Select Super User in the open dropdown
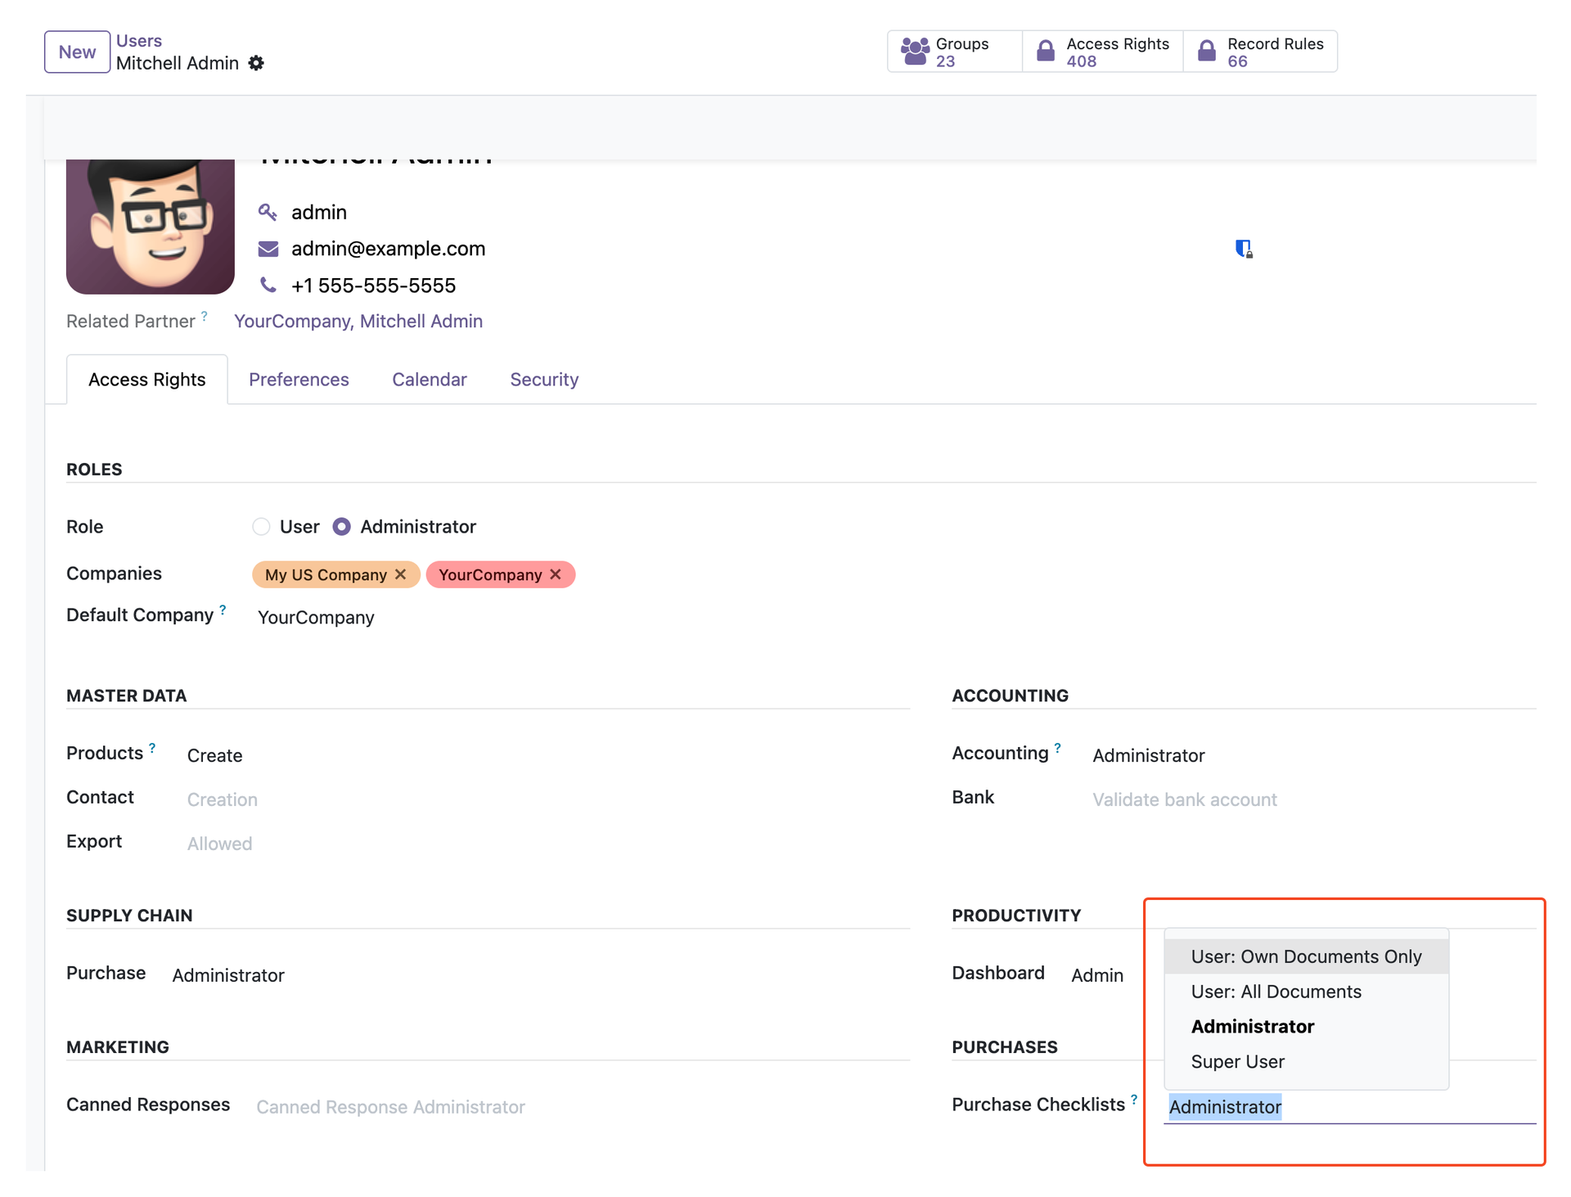This screenshot has height=1197, width=1571. coord(1237,1061)
